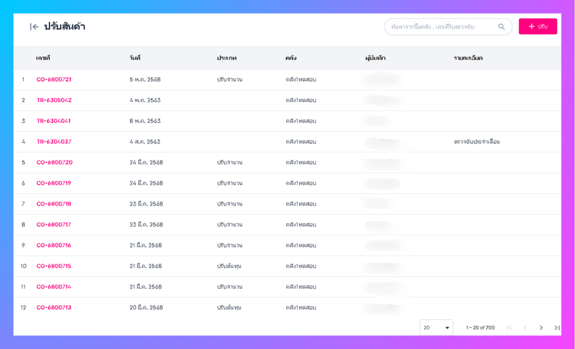Go to the previous page arrow
The height and width of the screenshot is (349, 575).
pos(525,328)
